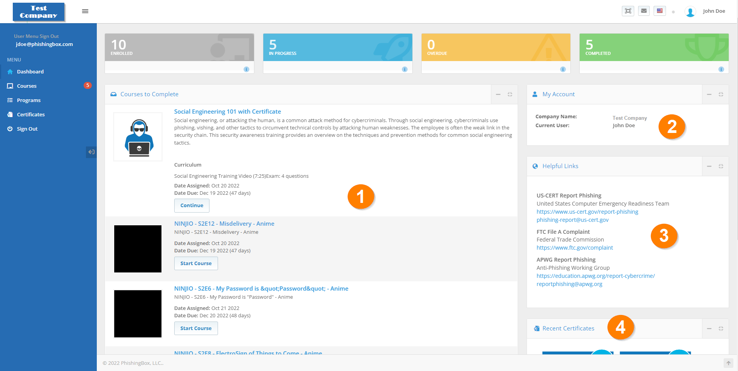
Task: Expand Recent Certificates panel to fullscreen
Action: click(721, 328)
